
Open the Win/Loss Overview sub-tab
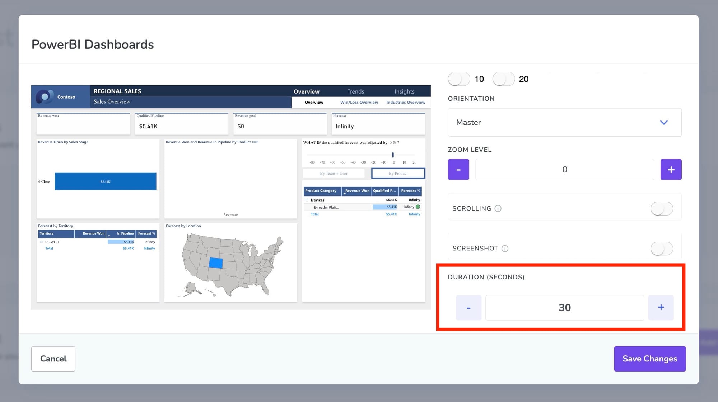click(x=359, y=102)
